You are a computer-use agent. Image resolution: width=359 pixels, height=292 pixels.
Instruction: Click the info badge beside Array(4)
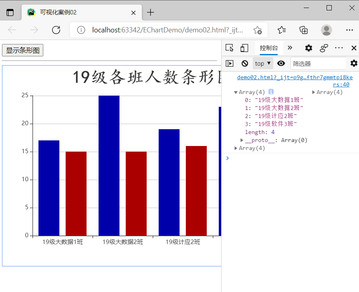271,92
